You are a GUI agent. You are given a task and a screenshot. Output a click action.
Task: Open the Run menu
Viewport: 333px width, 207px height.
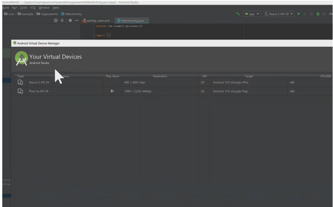pos(14,8)
